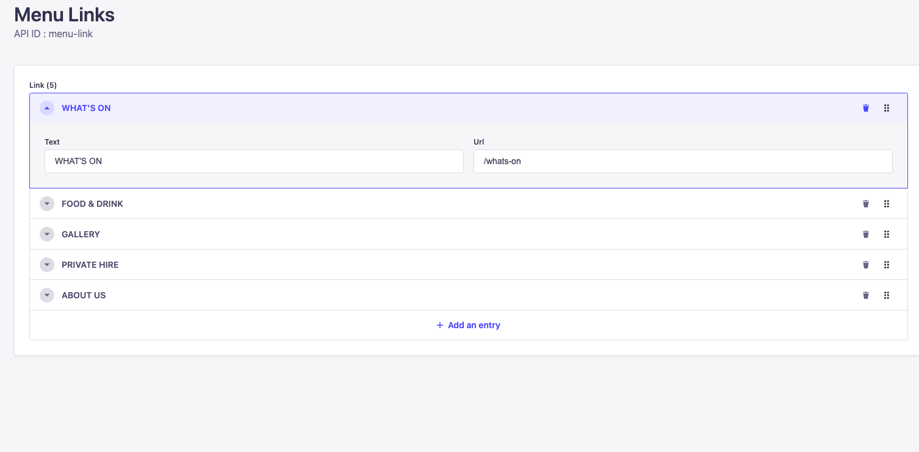This screenshot has width=919, height=452.
Task: Click the FOOD & DRINK row title
Action: 92,204
